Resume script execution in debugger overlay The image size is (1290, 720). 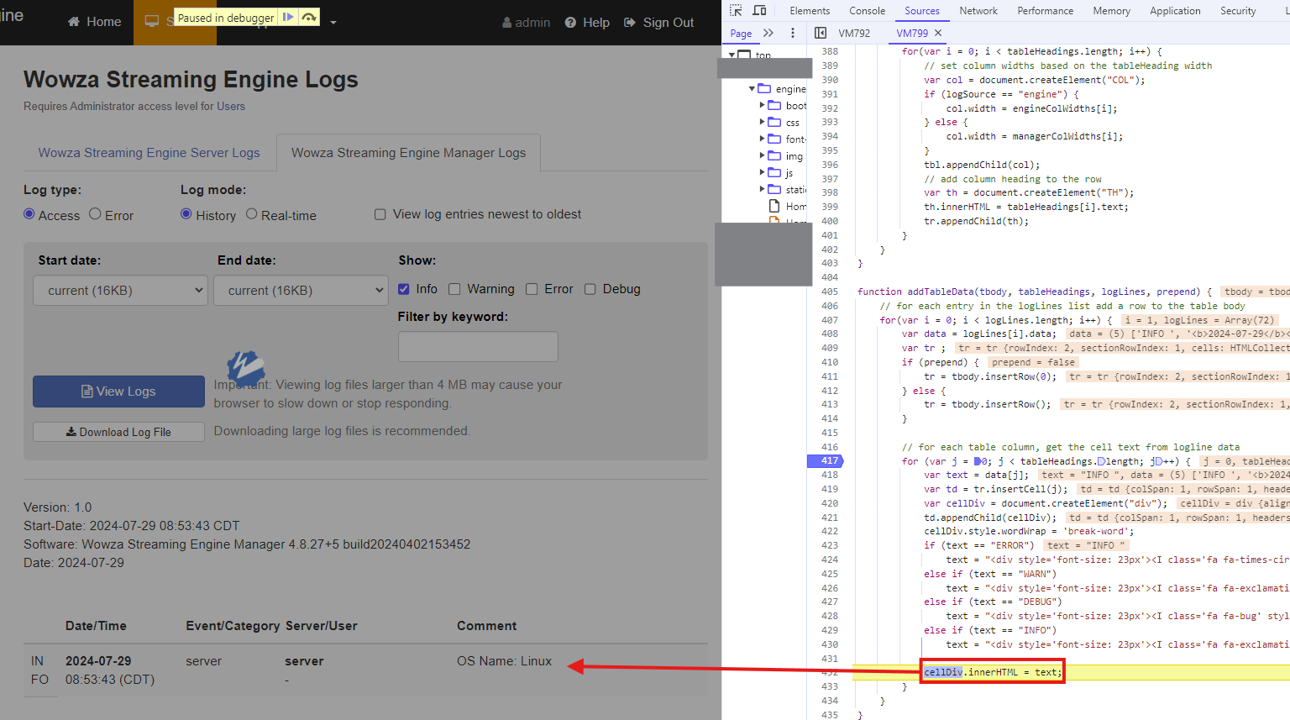click(288, 17)
